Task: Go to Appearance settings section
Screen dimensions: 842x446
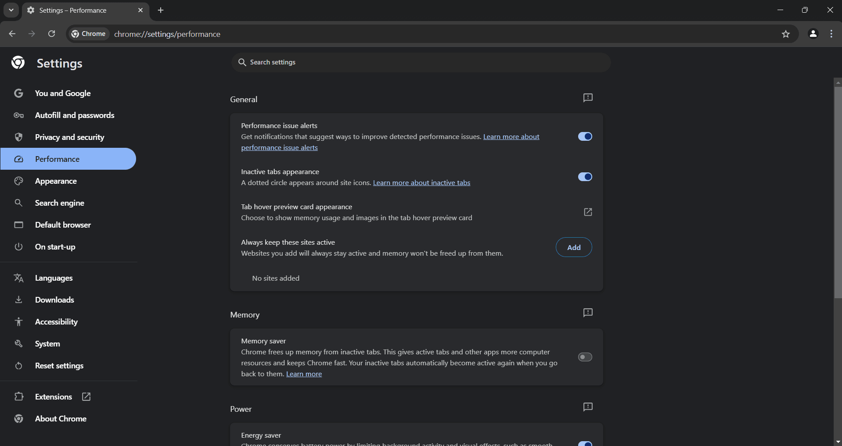Action: [56, 181]
